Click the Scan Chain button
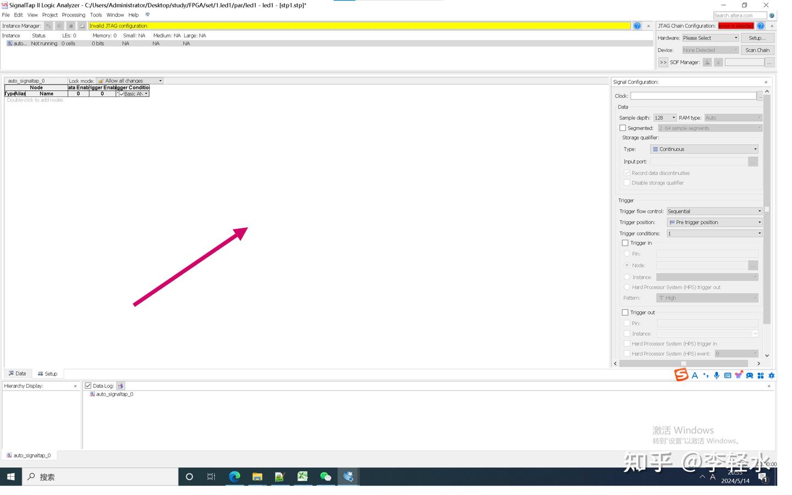 pyautogui.click(x=757, y=50)
